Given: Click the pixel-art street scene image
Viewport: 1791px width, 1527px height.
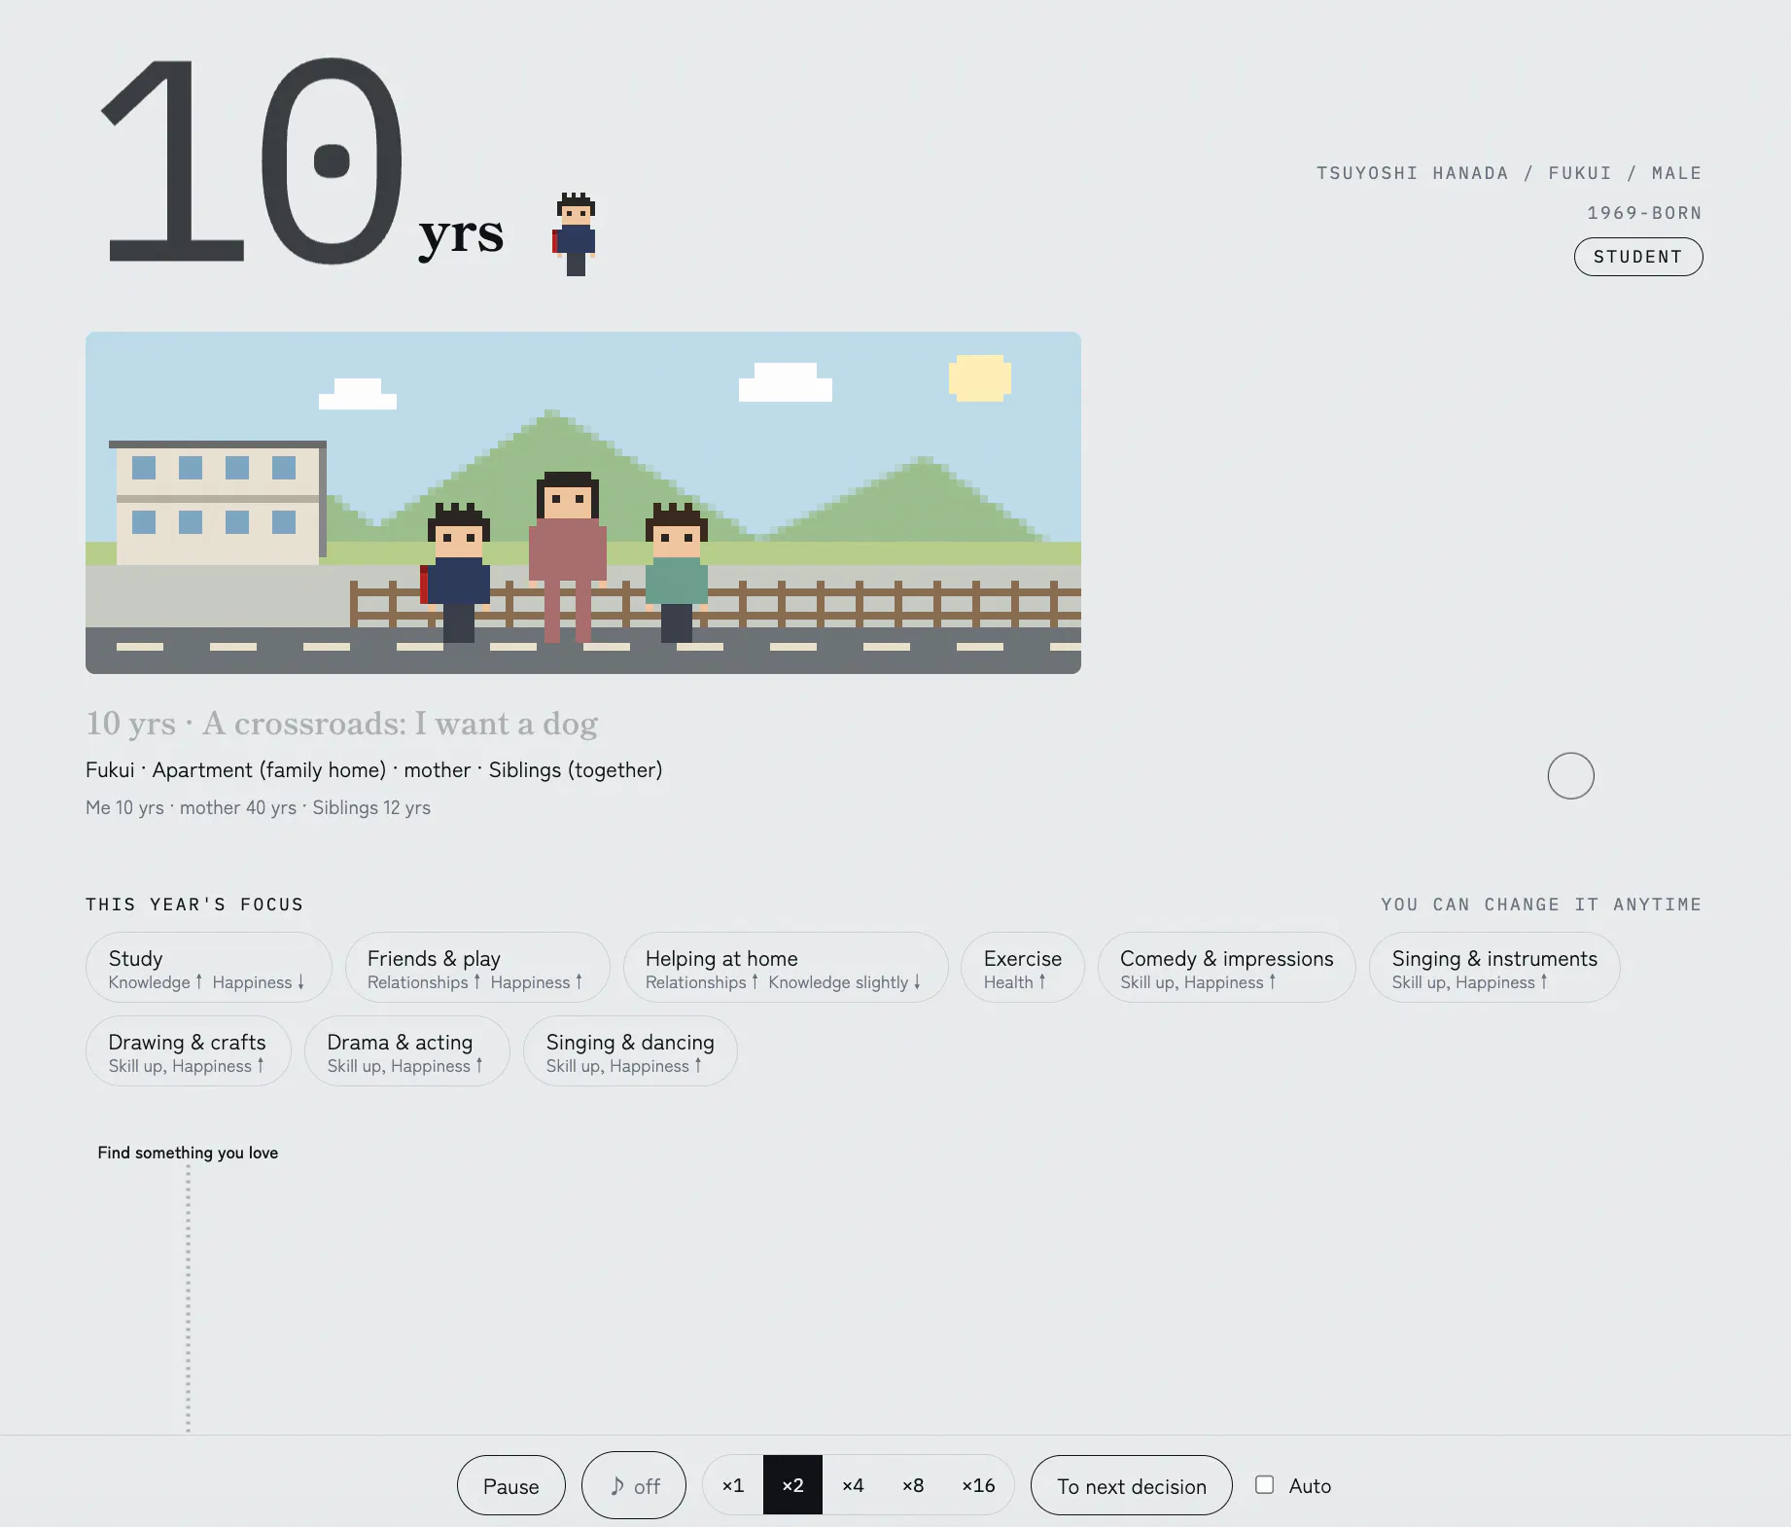Looking at the screenshot, I should (x=583, y=503).
